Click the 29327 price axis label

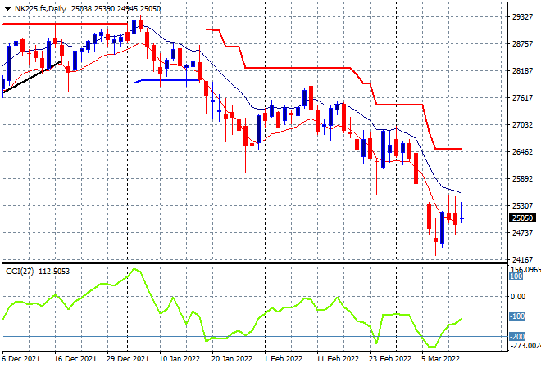(522, 17)
